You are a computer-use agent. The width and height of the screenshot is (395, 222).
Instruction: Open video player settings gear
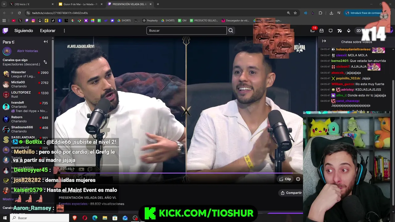coord(298,179)
